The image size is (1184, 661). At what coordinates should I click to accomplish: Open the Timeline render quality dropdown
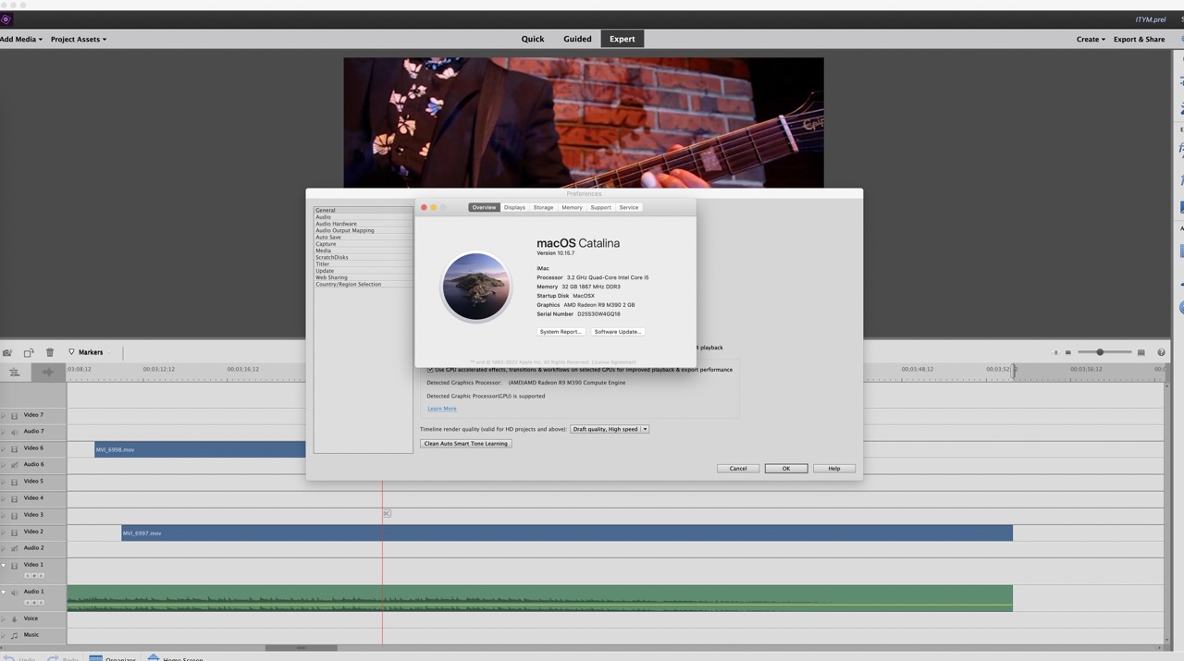[610, 429]
